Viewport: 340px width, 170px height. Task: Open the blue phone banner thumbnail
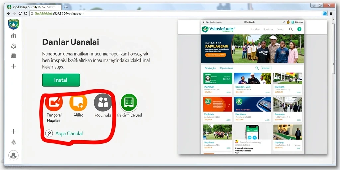click(x=253, y=104)
